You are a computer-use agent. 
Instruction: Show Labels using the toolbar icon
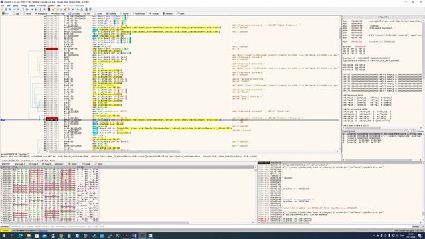(61, 9)
